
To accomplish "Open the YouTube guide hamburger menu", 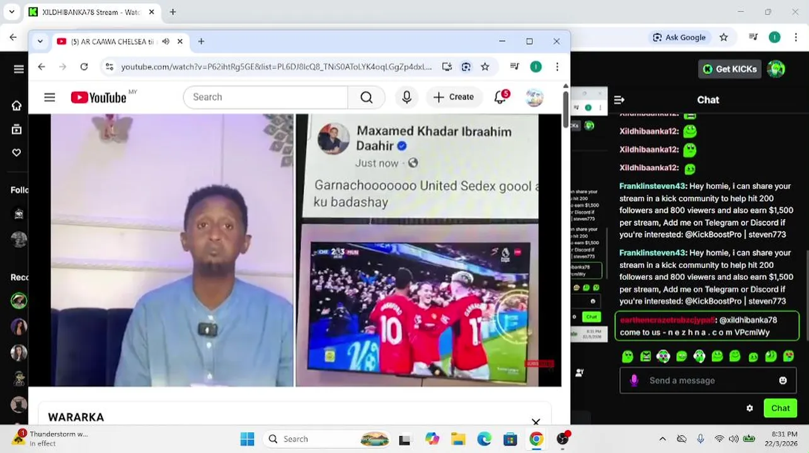I will click(x=50, y=97).
